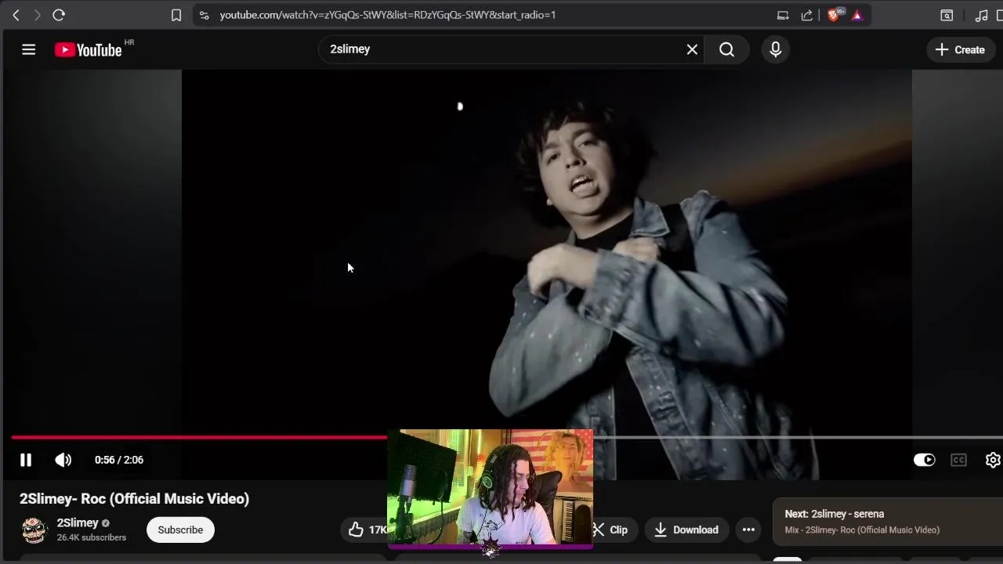
Task: Open the 2Slimey channel avatar
Action: click(34, 530)
